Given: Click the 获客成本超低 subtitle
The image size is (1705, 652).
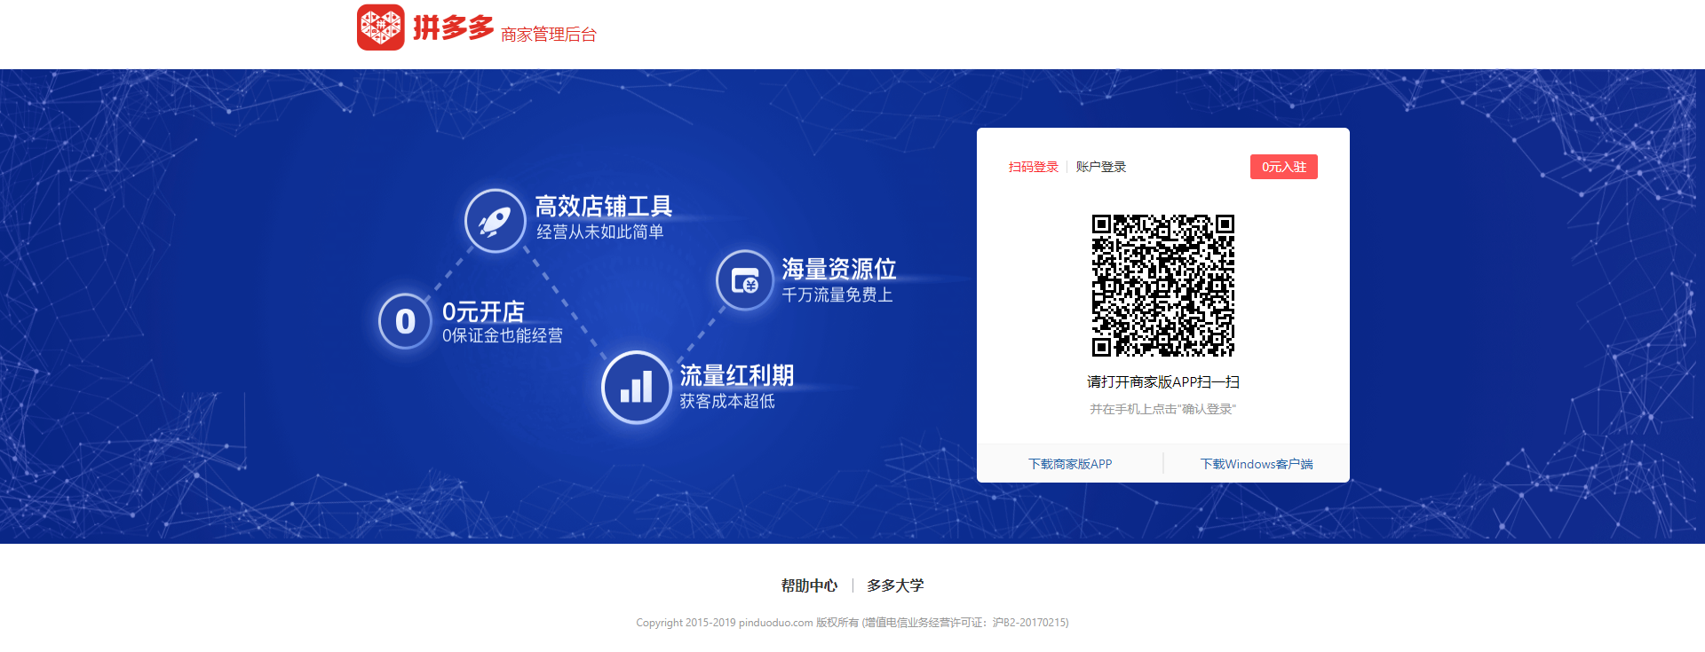Looking at the screenshot, I should (x=727, y=401).
